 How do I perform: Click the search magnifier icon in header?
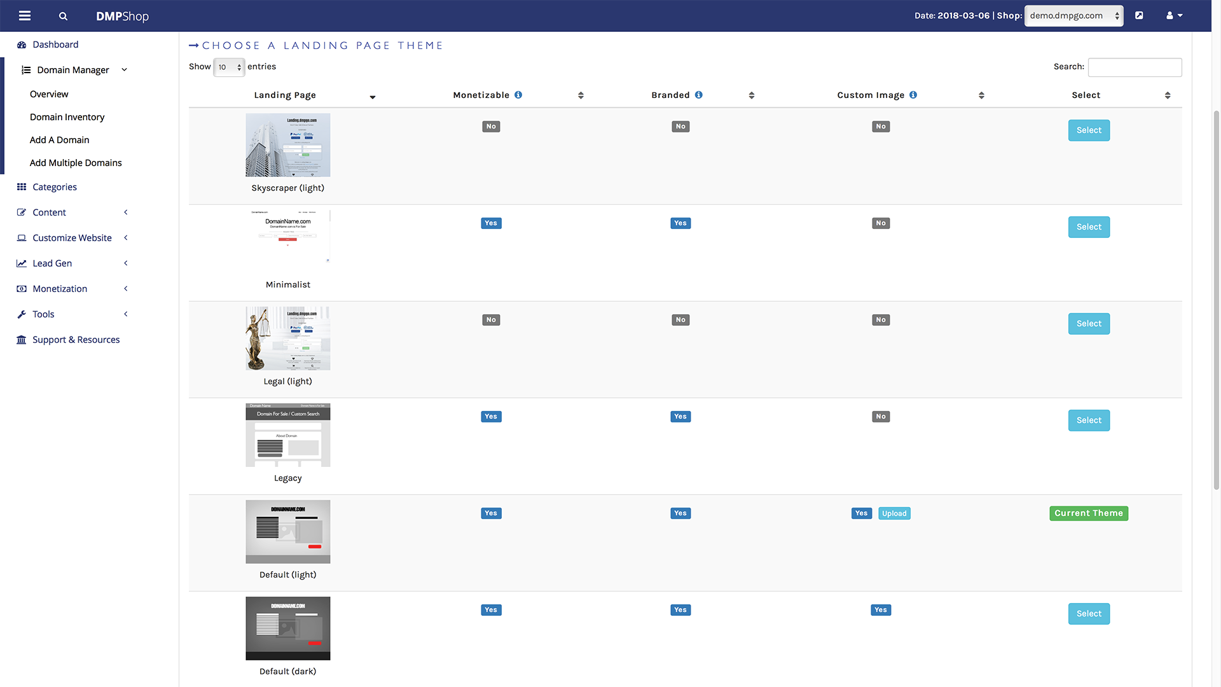click(x=63, y=17)
